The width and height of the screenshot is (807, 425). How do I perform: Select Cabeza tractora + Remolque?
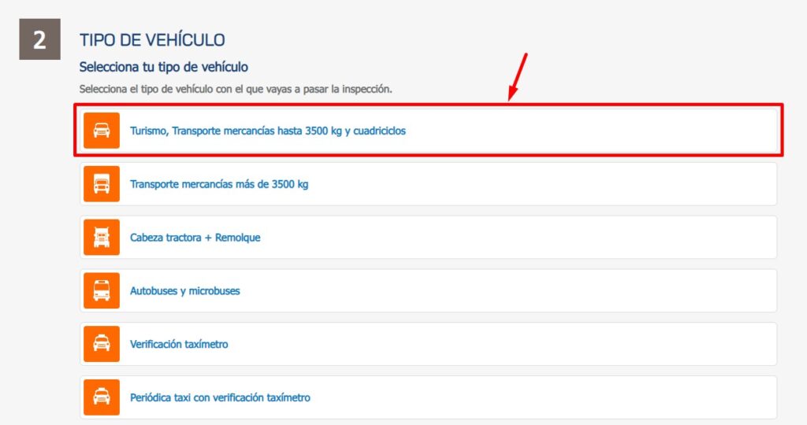tap(428, 238)
